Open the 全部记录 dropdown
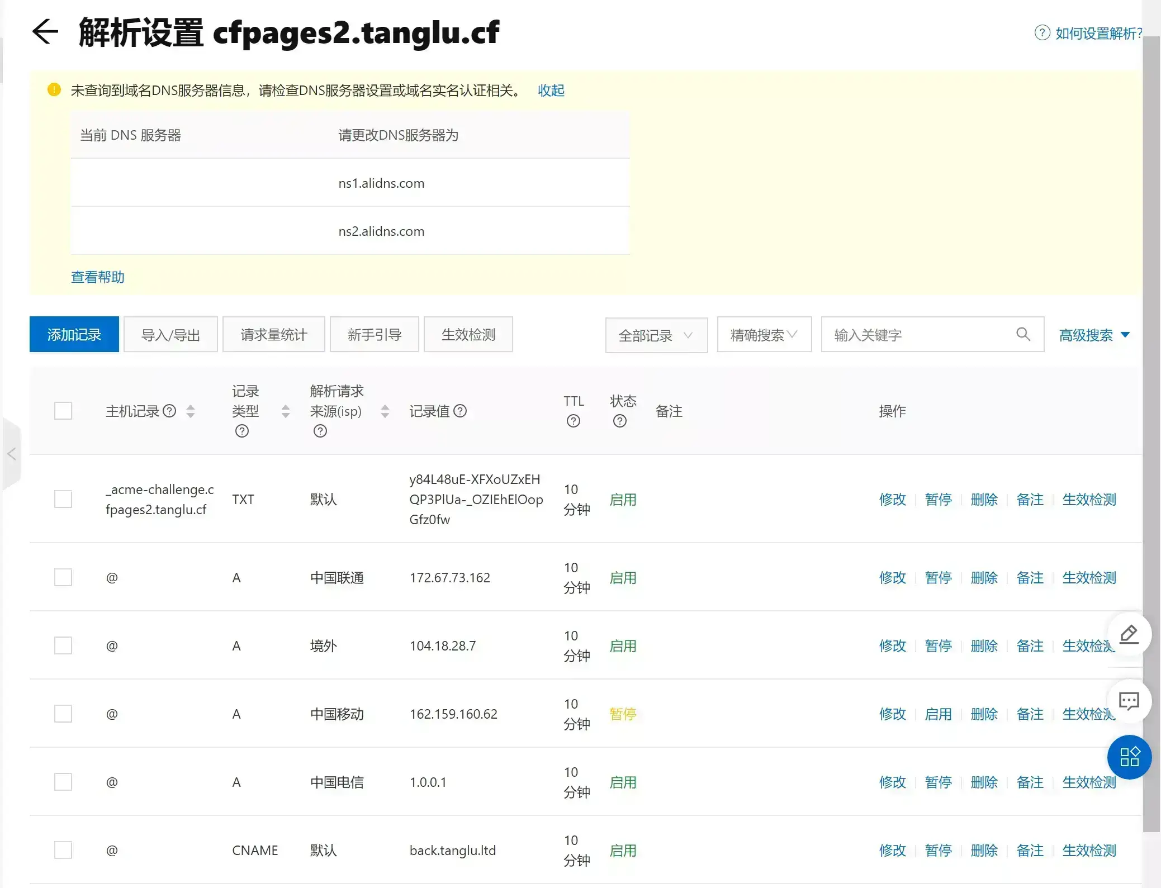The image size is (1161, 888). point(656,335)
